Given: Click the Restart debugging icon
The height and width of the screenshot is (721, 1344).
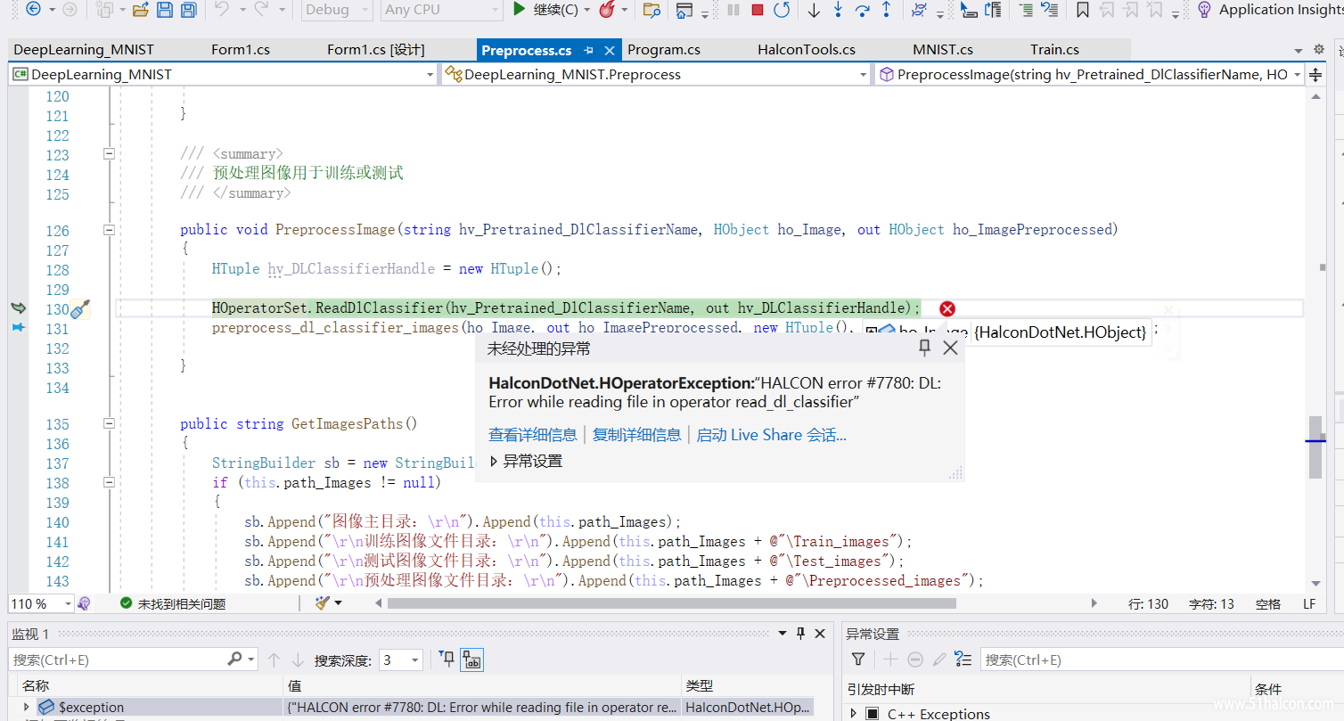Looking at the screenshot, I should (x=782, y=10).
